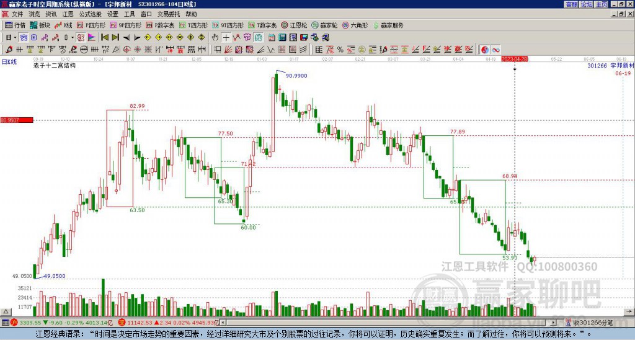The width and height of the screenshot is (635, 340).
Task: Open the 9T四方形 tool
Action: (x=228, y=25)
